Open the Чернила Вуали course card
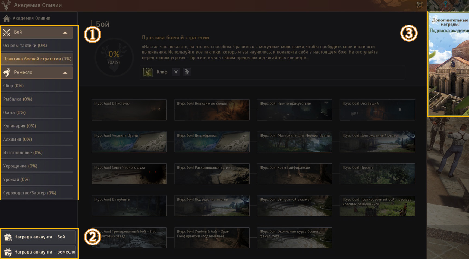Viewport: 469px width, 259px height. click(129, 142)
